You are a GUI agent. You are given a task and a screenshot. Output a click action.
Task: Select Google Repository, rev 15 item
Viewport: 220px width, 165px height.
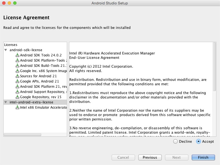pos(41,97)
